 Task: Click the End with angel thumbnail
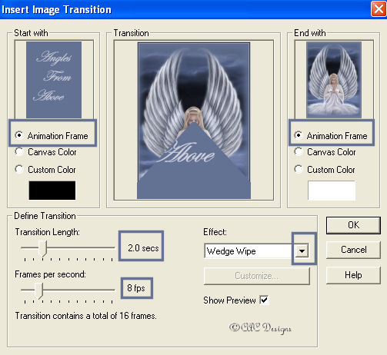pyautogui.click(x=334, y=80)
